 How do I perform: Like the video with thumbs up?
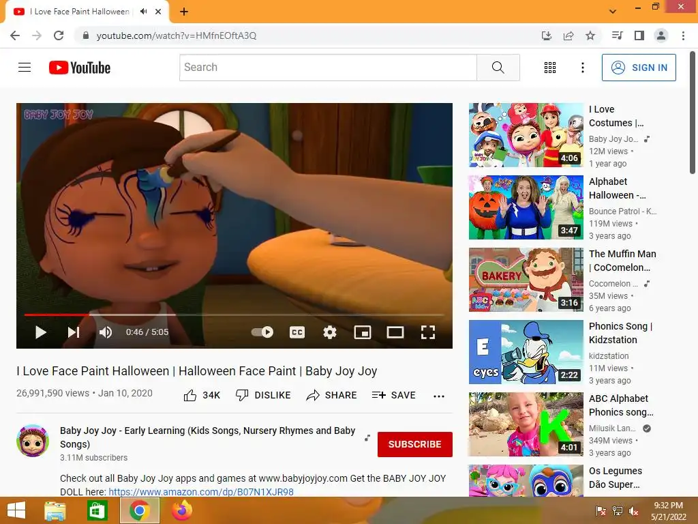[202, 395]
